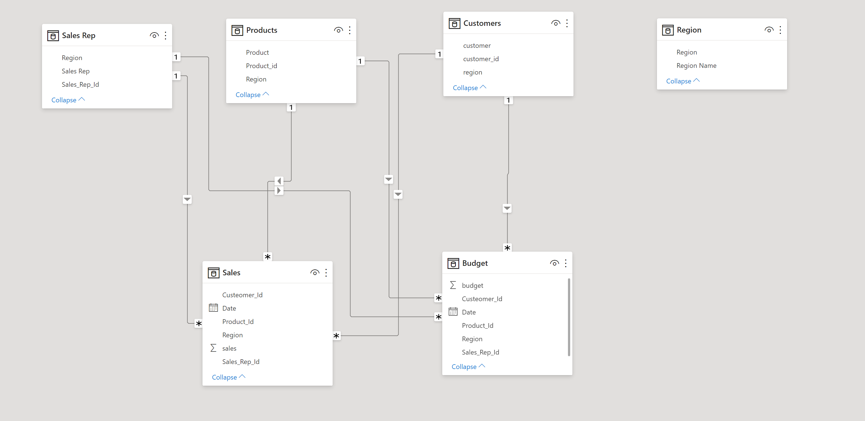Toggle visibility eye of Customers table

coord(556,24)
